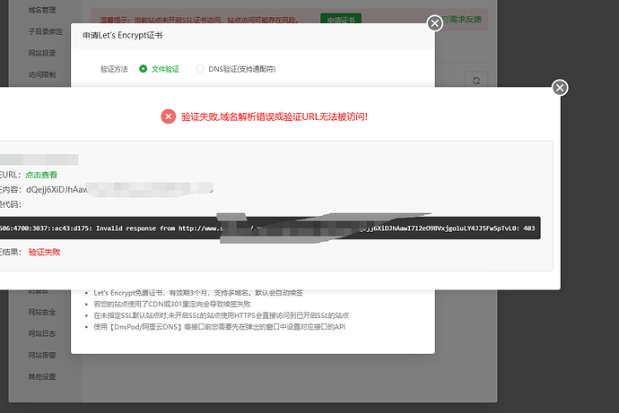Click the verification content starting dQejj6XiDJhAaw
Screen dimensions: 619x413
pos(119,190)
